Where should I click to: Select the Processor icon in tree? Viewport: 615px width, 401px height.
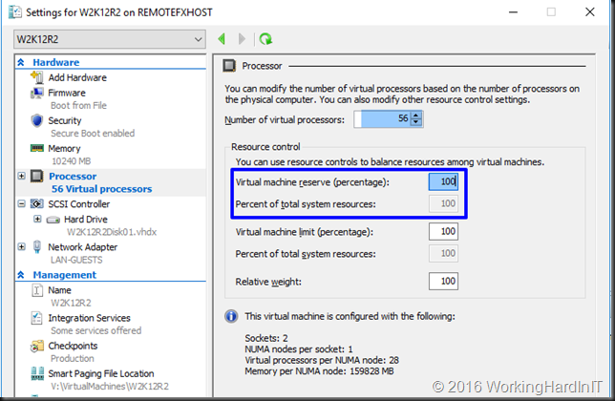(37, 176)
